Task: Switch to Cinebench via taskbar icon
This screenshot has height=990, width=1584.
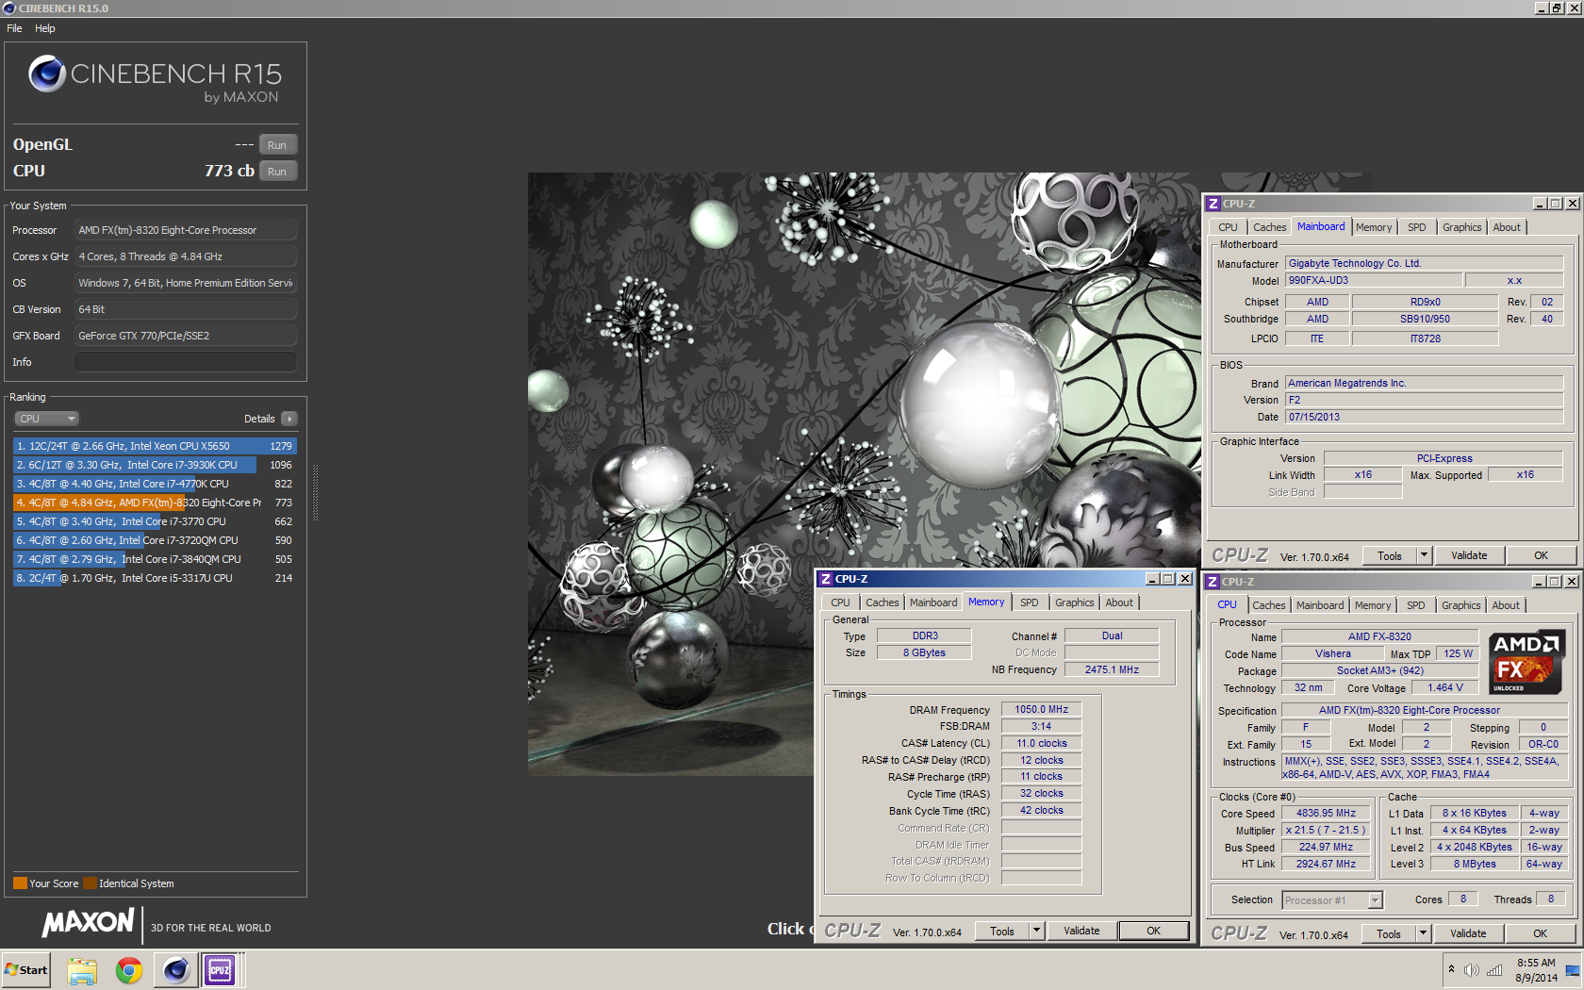Action: coord(176,970)
